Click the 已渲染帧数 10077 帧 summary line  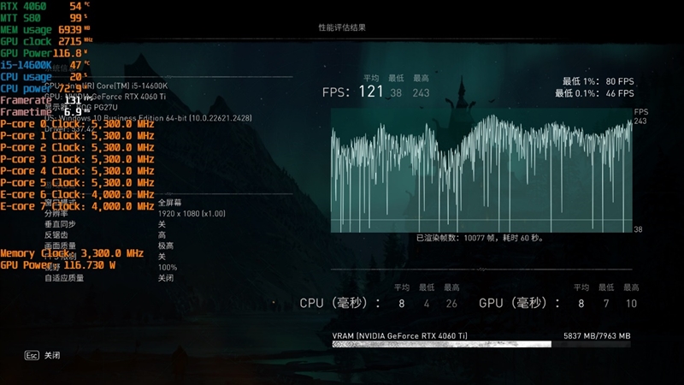coord(480,238)
